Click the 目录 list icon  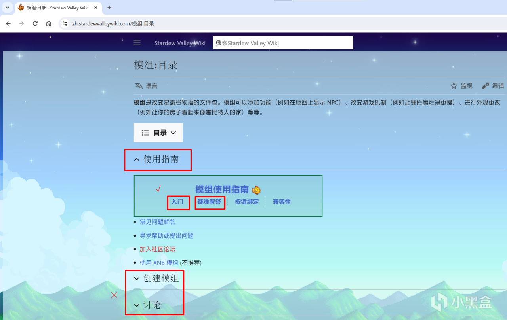coord(145,133)
